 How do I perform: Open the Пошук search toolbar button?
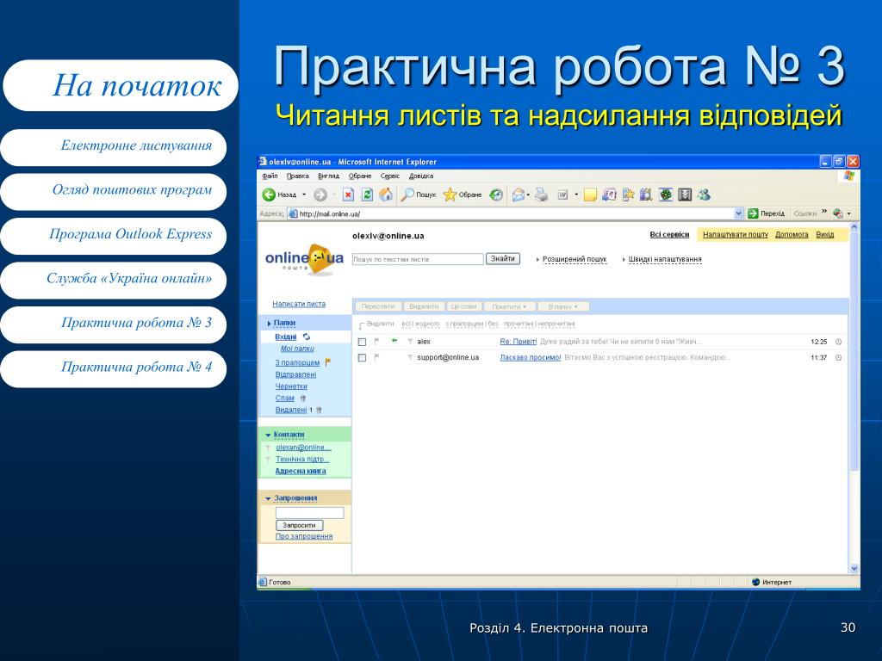point(418,195)
